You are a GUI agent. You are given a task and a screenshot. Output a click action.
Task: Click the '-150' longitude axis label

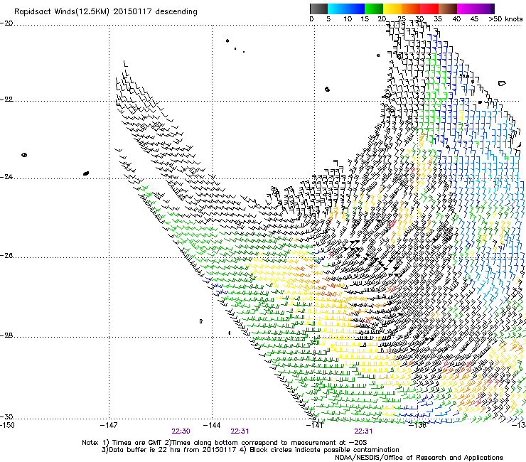coord(7,426)
